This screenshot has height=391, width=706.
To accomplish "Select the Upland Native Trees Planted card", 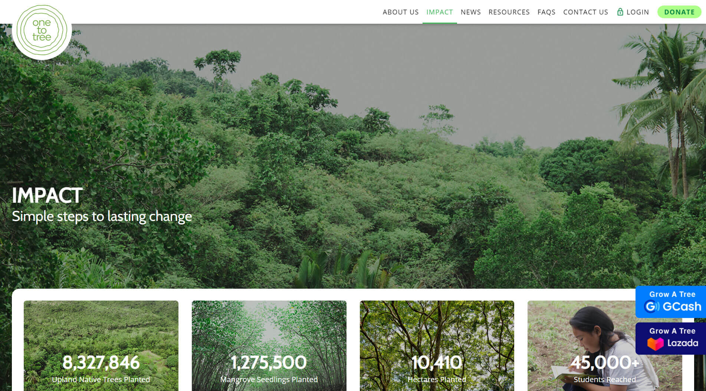I will [x=101, y=346].
